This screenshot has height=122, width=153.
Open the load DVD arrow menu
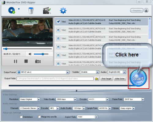19,9
